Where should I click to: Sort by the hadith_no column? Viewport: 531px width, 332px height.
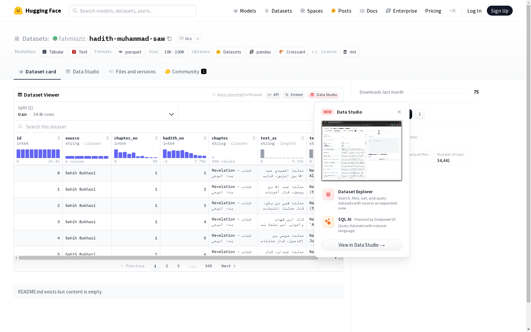tap(205, 138)
